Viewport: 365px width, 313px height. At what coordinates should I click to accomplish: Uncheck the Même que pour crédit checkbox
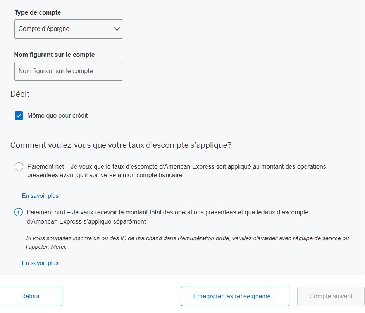click(19, 116)
